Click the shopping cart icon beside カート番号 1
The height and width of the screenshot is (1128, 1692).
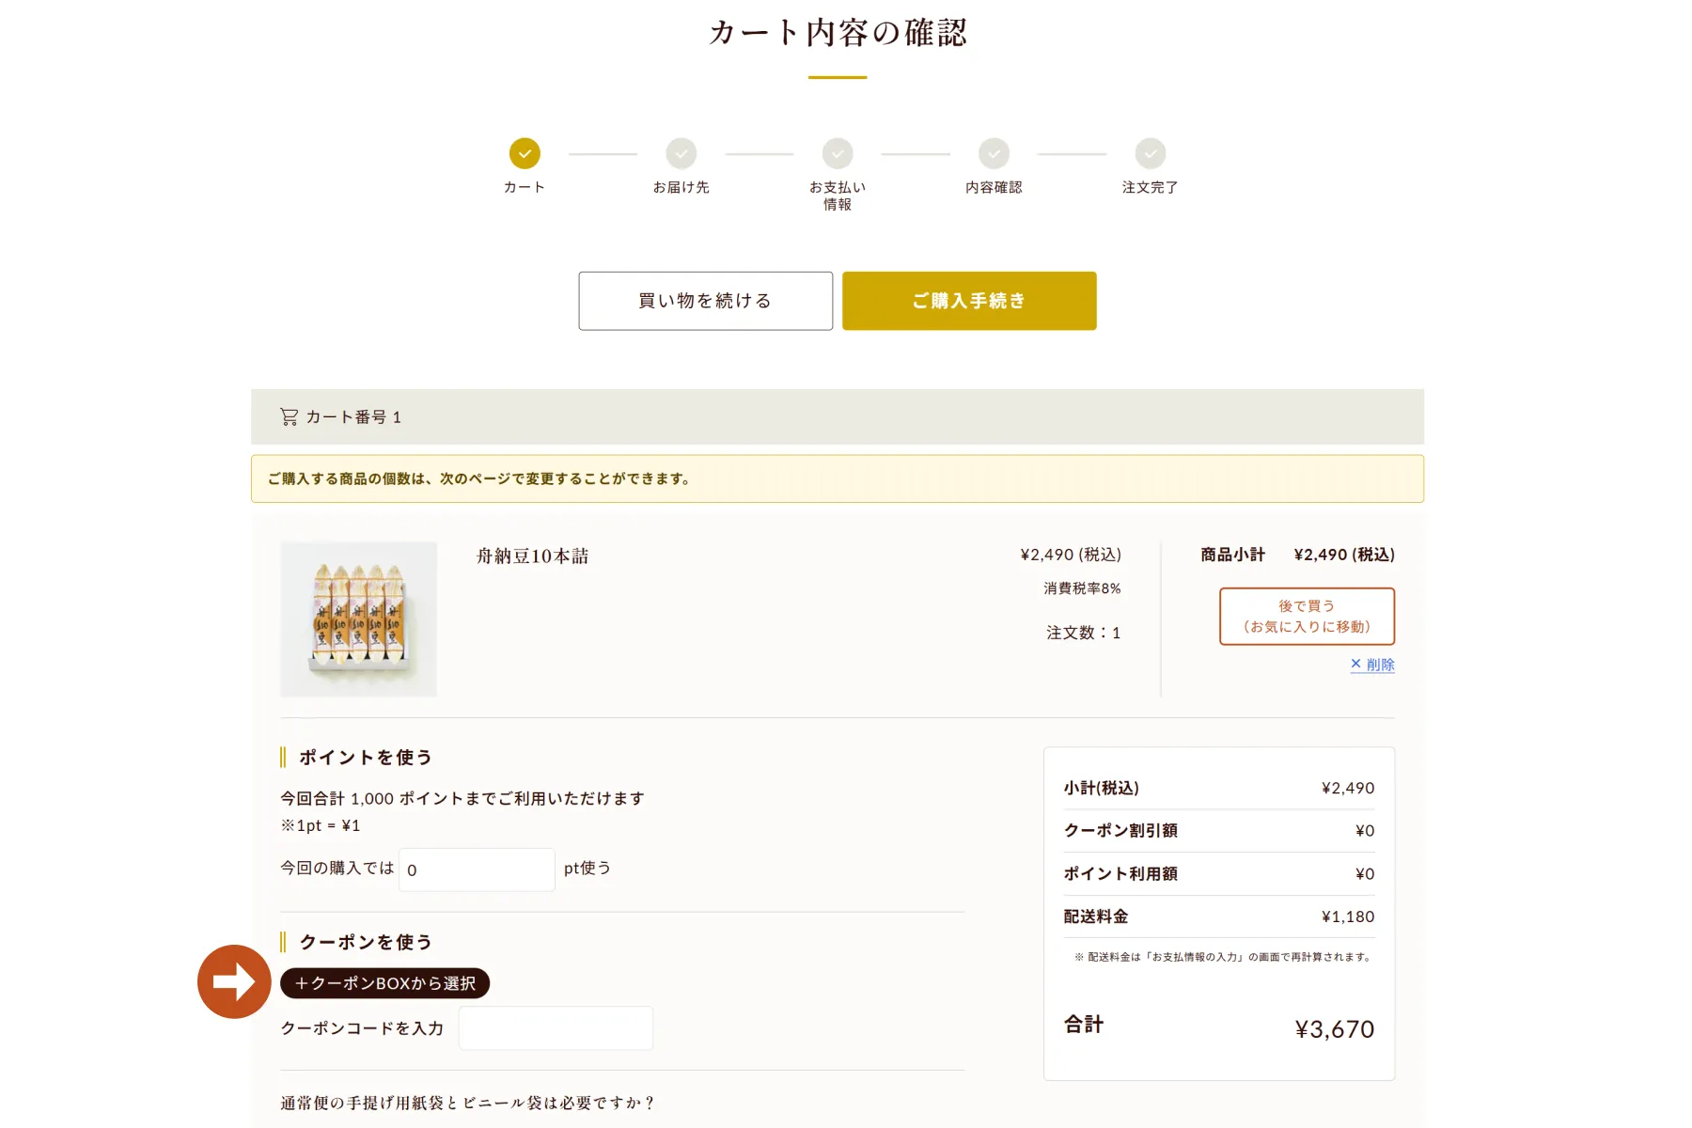[x=289, y=416]
